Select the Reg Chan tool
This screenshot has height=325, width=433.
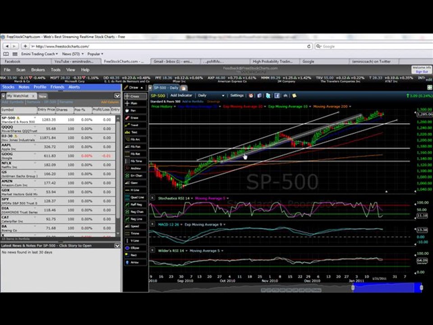point(135,212)
